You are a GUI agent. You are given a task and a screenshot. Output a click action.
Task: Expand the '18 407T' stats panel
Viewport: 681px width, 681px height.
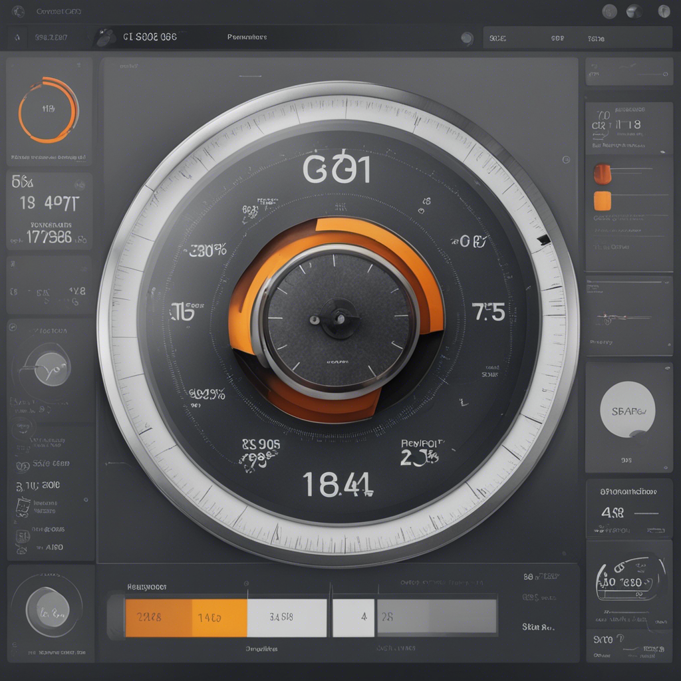point(49,210)
